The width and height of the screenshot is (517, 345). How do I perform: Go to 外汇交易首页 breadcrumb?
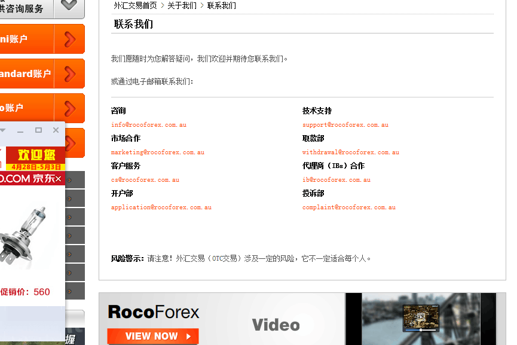pyautogui.click(x=135, y=5)
